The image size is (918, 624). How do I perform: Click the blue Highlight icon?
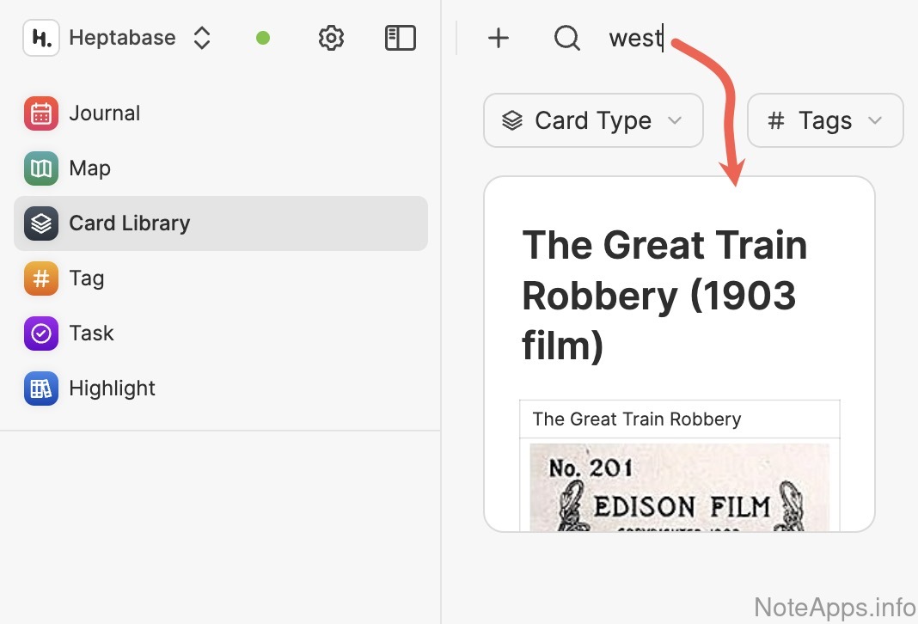[41, 388]
